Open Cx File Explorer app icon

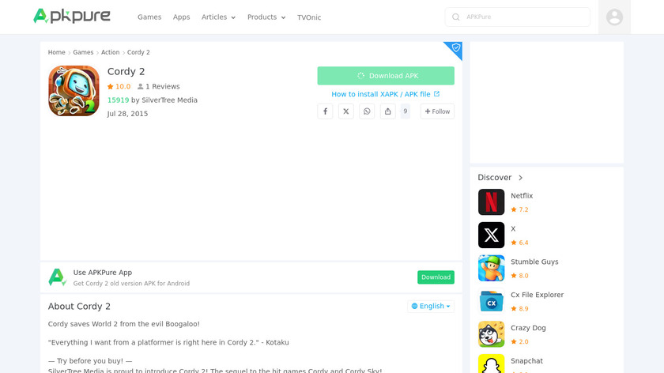(x=491, y=301)
